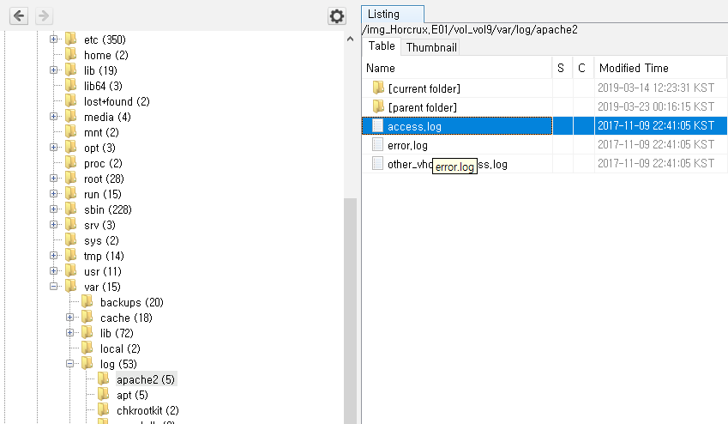
Task: Click the tree panel vertical scrollbar thumb
Action: coord(350,311)
